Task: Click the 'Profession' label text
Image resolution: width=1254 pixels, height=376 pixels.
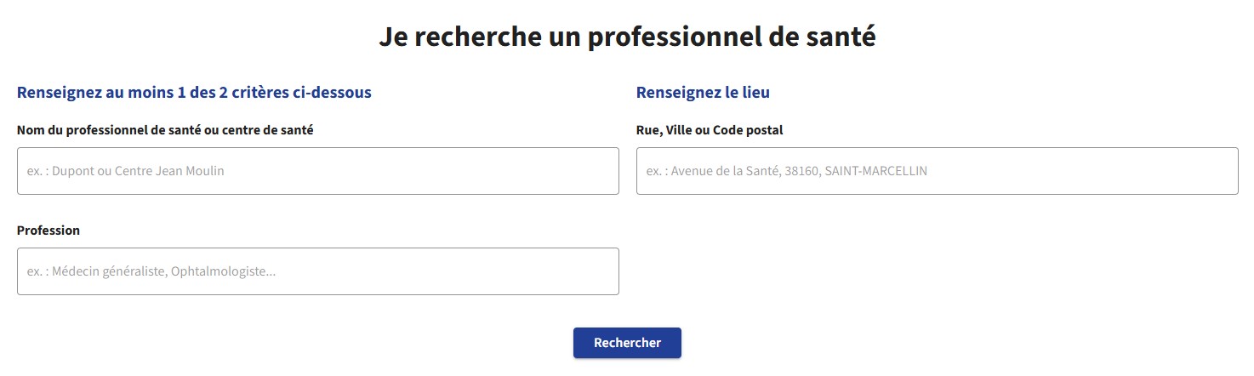Action: click(48, 231)
